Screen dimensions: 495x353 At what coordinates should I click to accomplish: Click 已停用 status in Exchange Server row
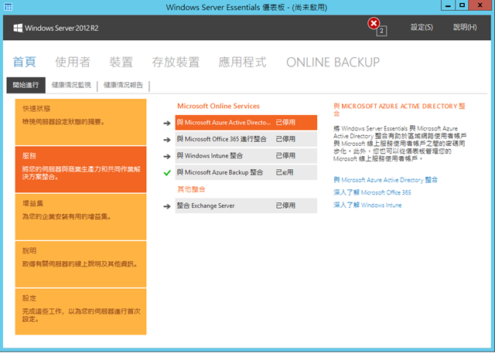[285, 205]
